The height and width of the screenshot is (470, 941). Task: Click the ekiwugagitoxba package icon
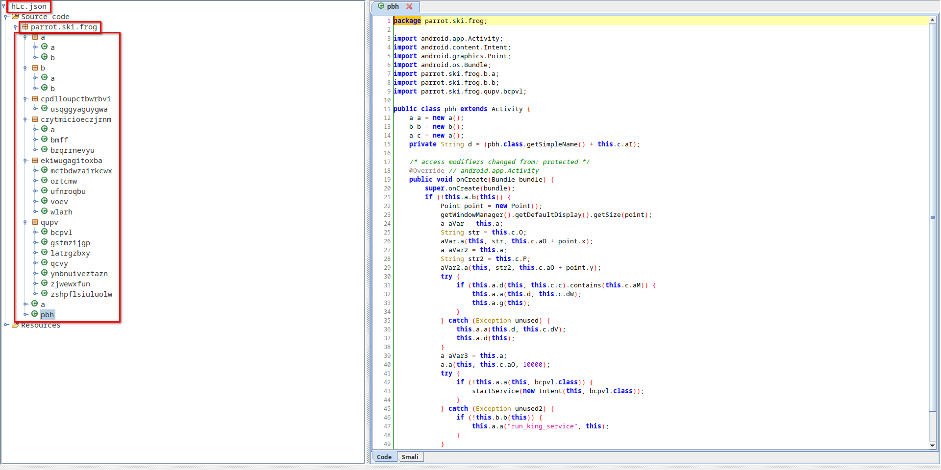[x=35, y=160]
